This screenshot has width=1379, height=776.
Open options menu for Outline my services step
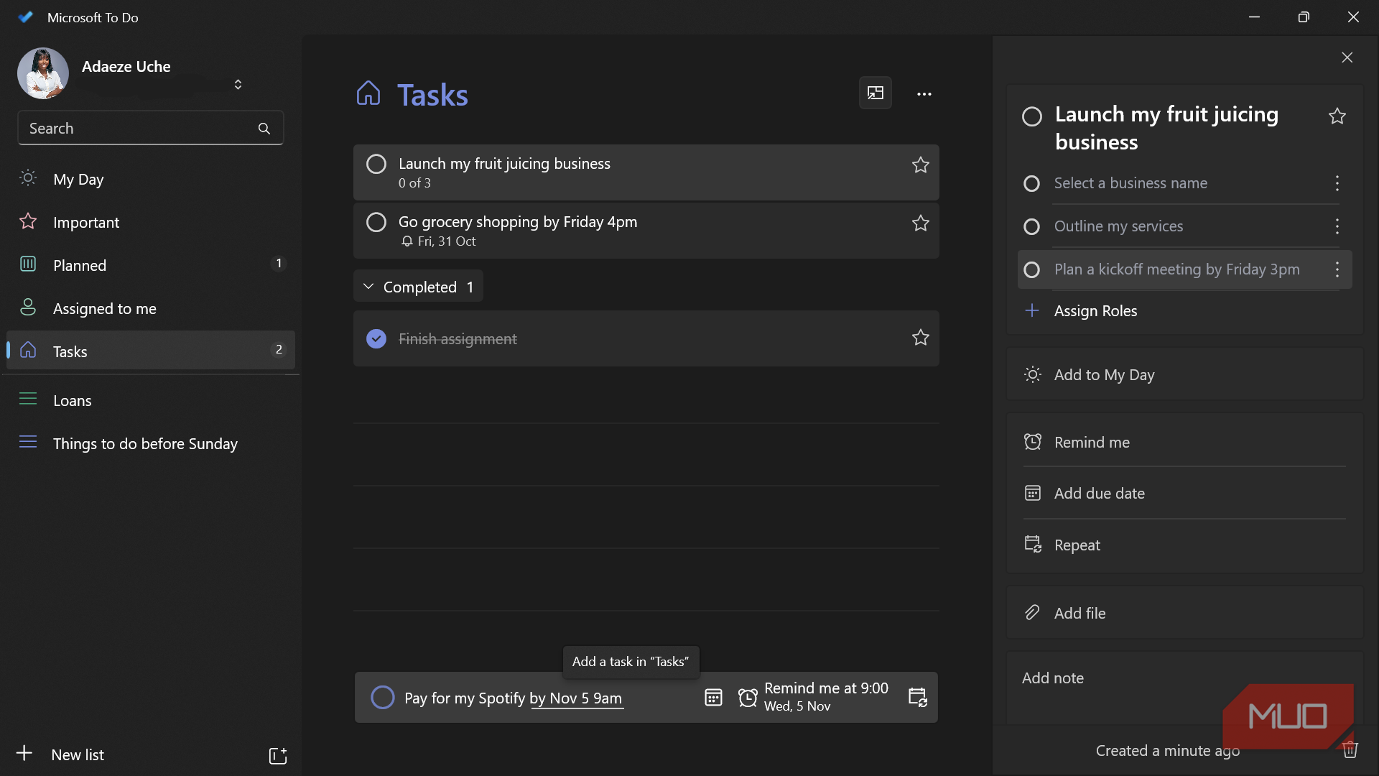tap(1337, 227)
